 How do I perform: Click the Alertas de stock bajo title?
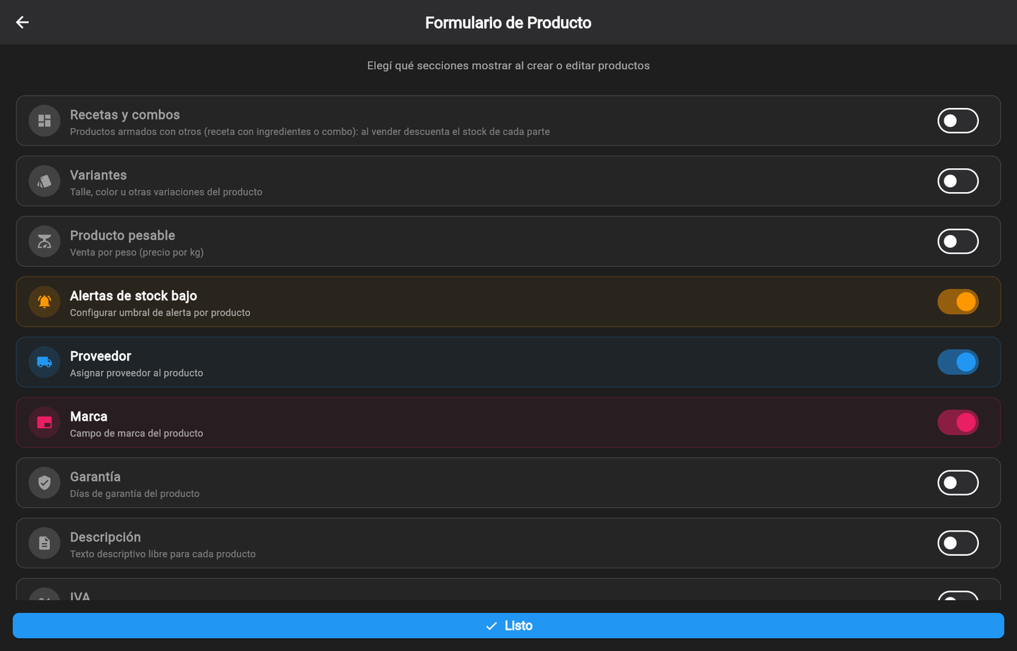(x=133, y=296)
